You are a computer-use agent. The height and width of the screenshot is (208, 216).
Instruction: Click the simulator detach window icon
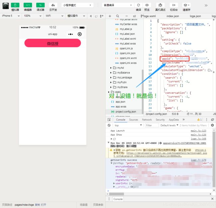point(96,16)
